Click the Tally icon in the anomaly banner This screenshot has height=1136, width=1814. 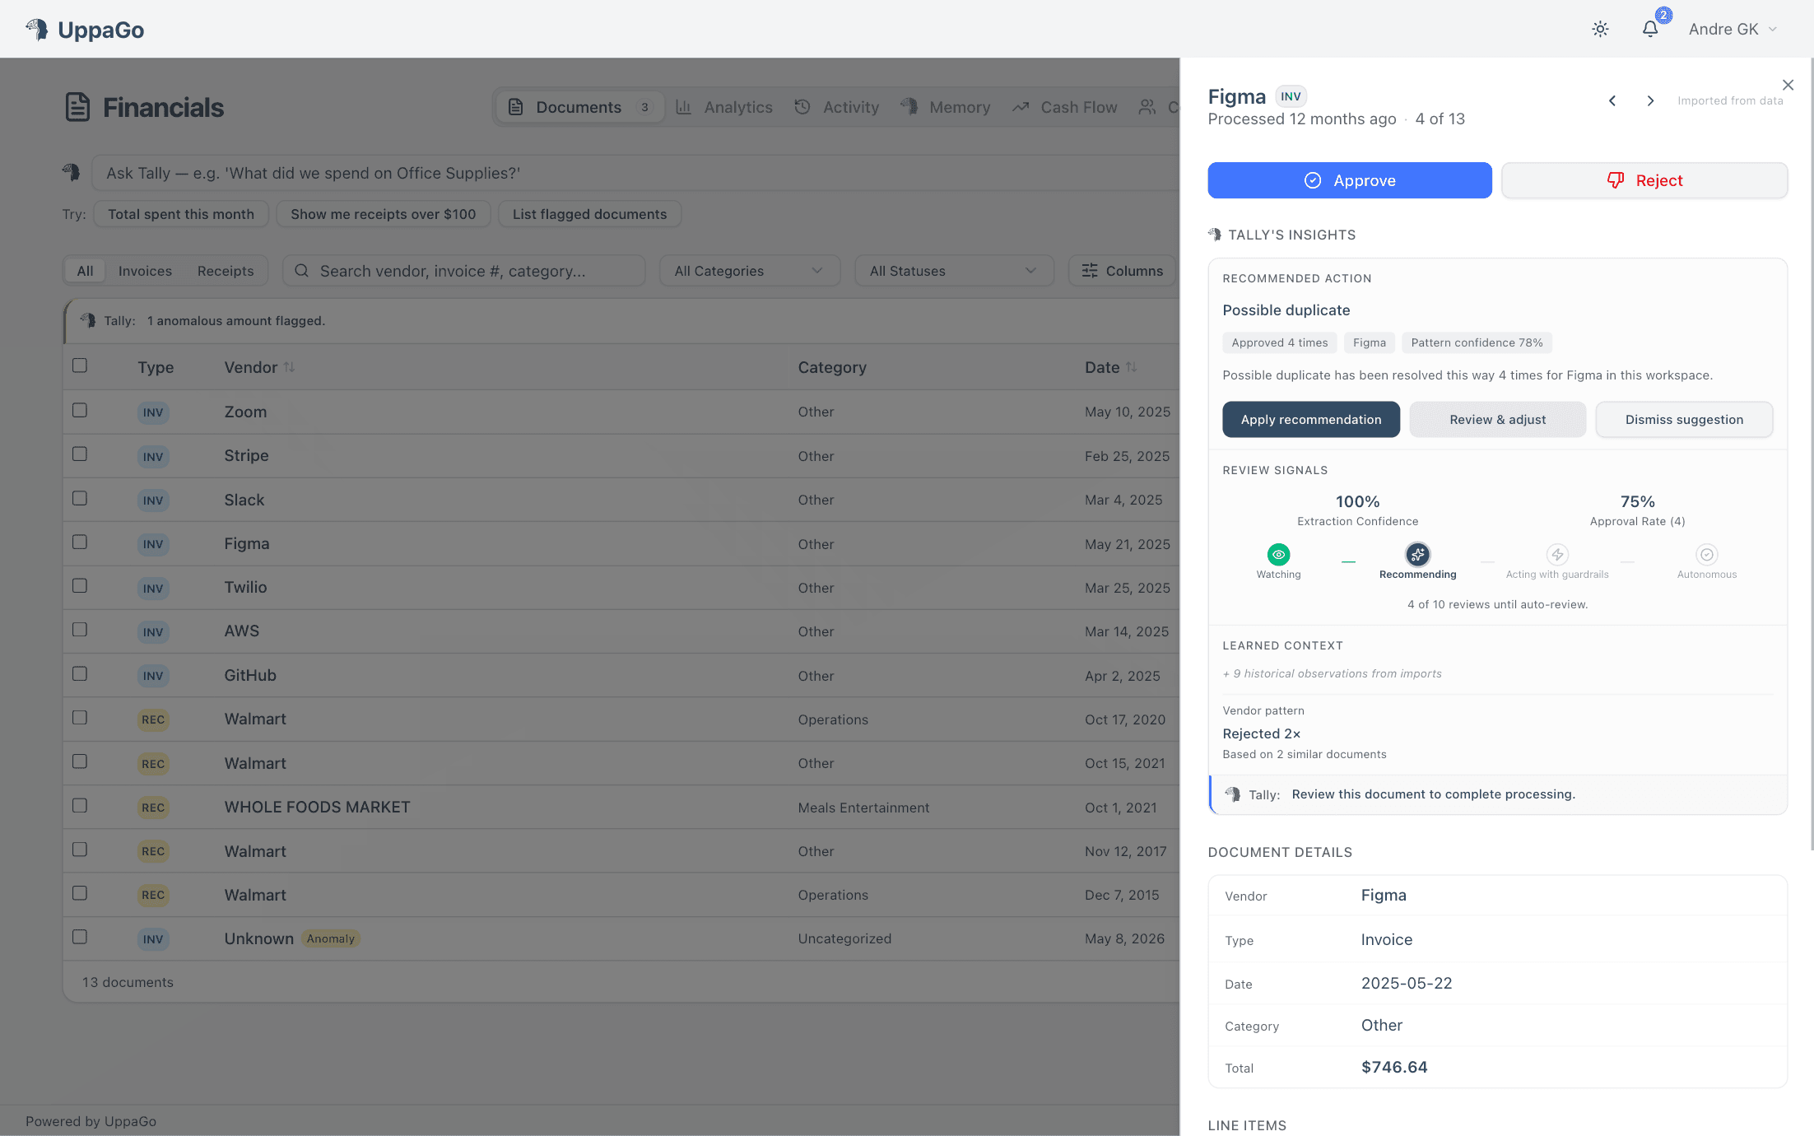[88, 320]
